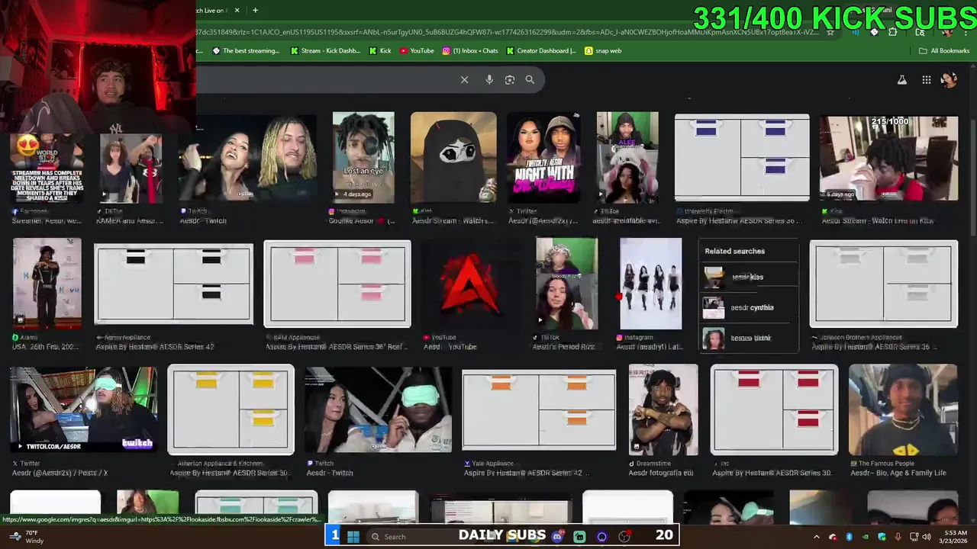Viewport: 977px width, 549px height.
Task: Open the Instagram four dancers image
Action: [650, 284]
